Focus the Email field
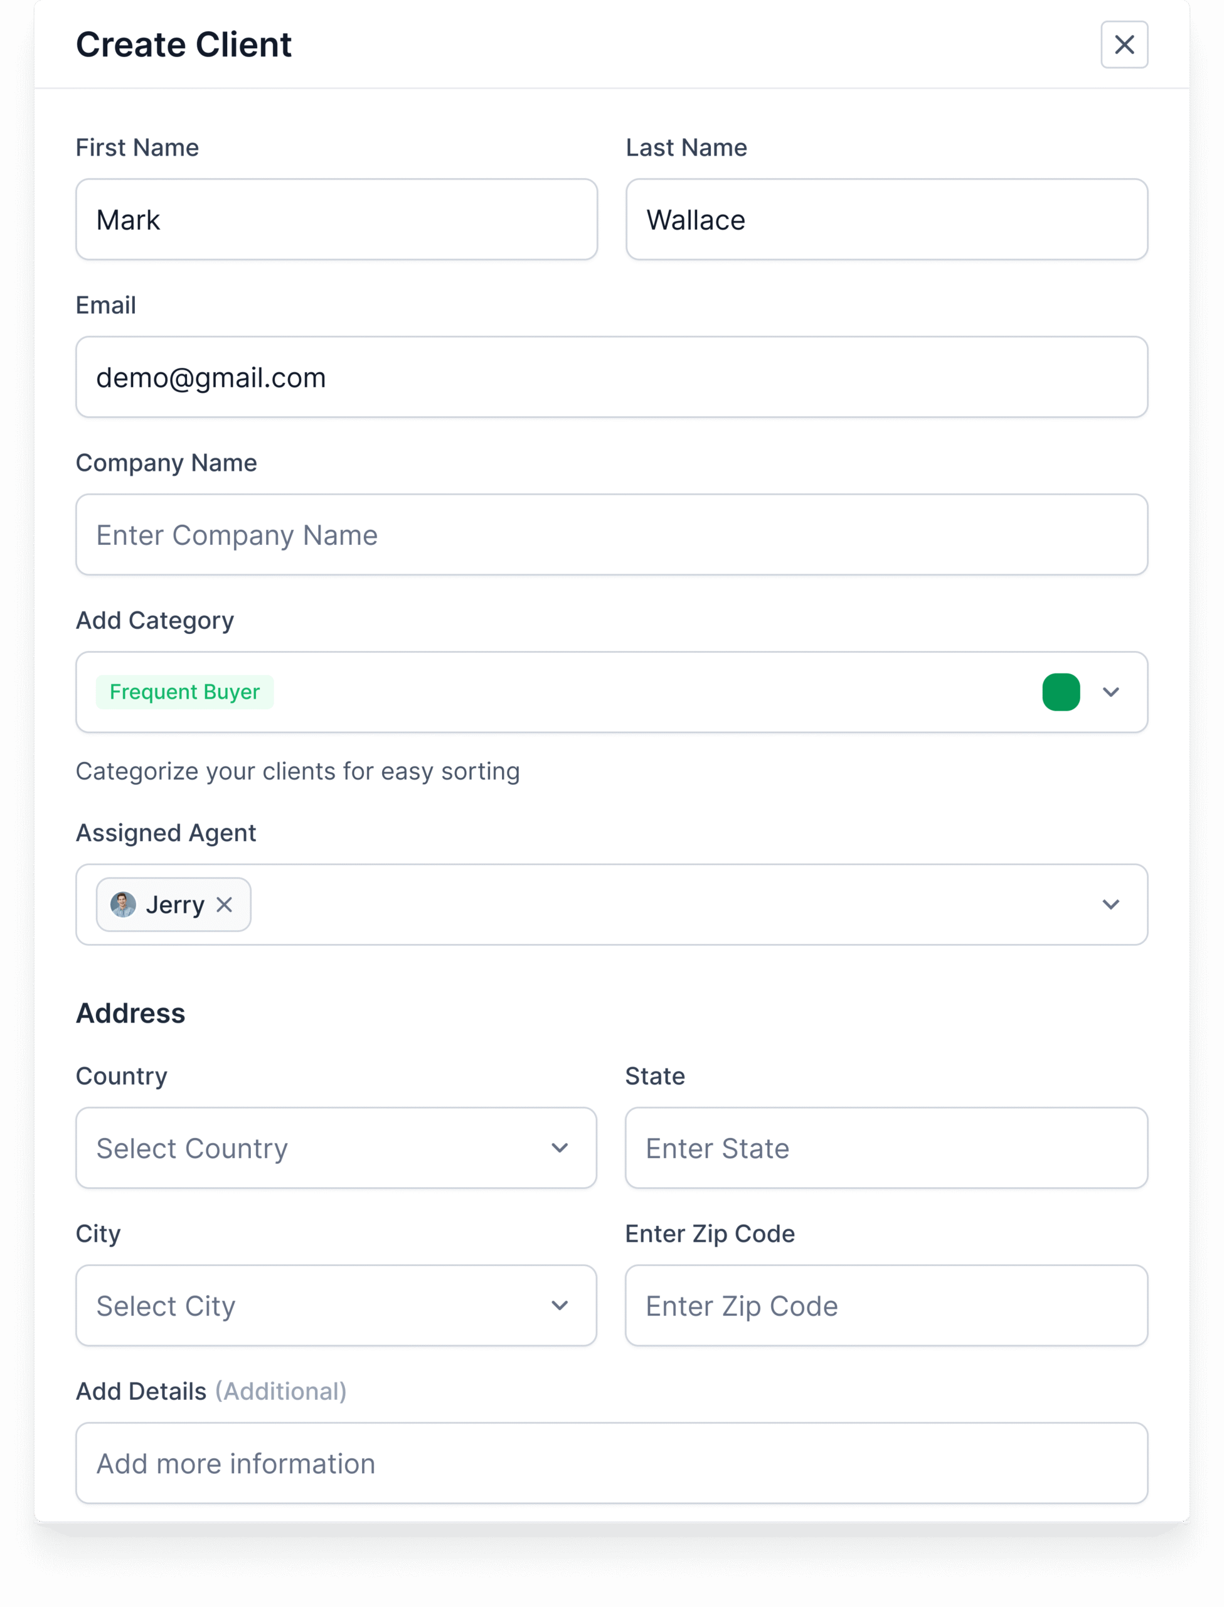 (612, 377)
